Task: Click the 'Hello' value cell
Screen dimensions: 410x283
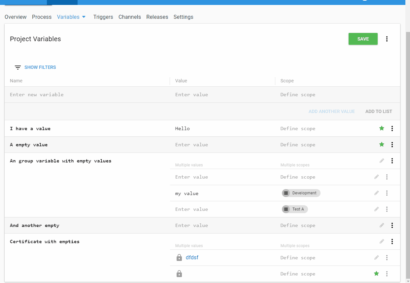Action: coord(183,128)
